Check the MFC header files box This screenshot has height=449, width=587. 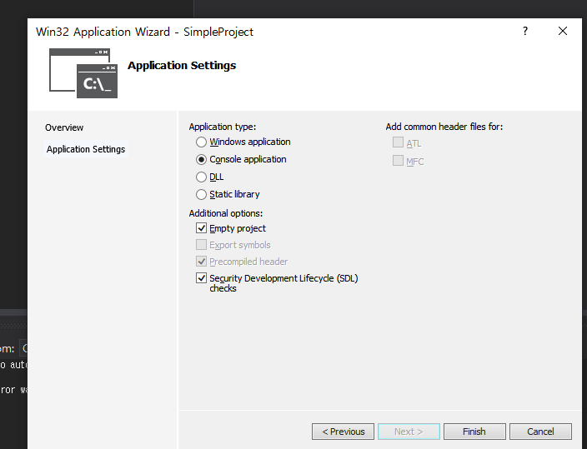[x=398, y=161]
